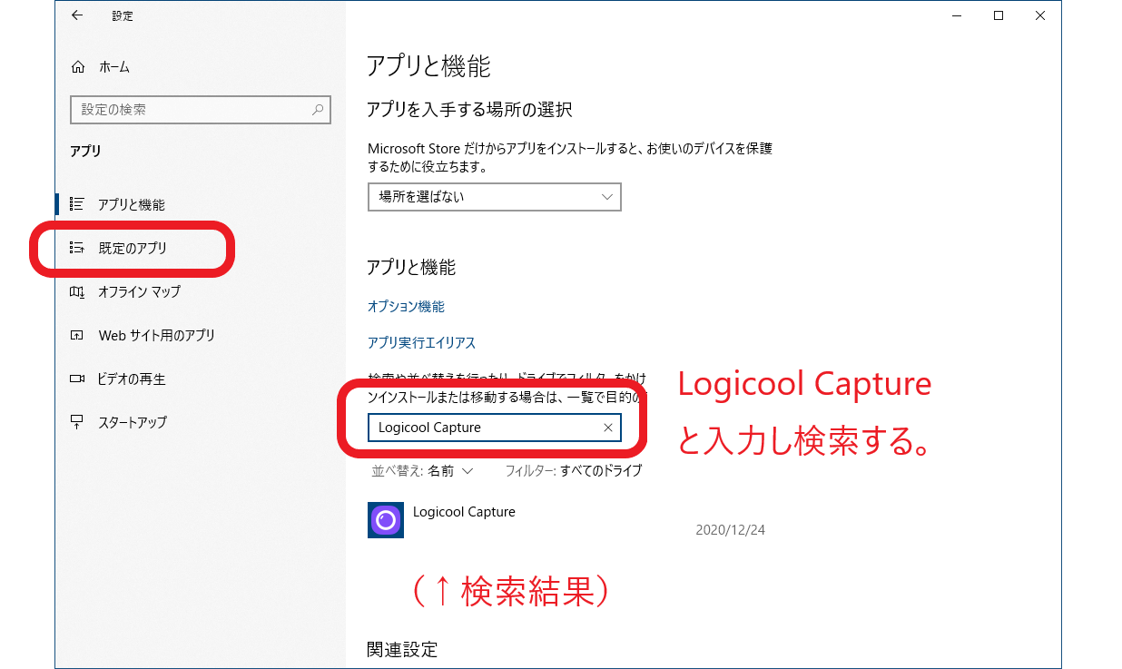Open スタートアップ page
1122x669 pixels.
[133, 422]
